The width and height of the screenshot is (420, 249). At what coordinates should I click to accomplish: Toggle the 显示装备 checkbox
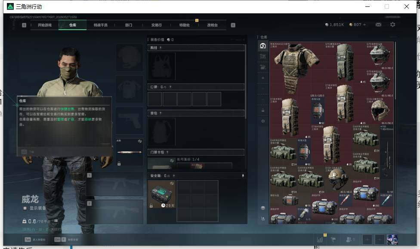pyautogui.click(x=25, y=208)
